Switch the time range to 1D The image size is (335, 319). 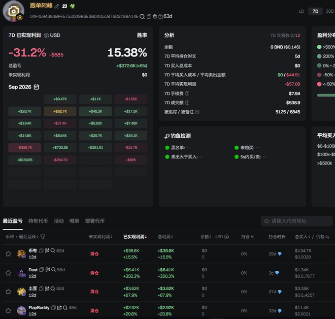[x=301, y=11]
